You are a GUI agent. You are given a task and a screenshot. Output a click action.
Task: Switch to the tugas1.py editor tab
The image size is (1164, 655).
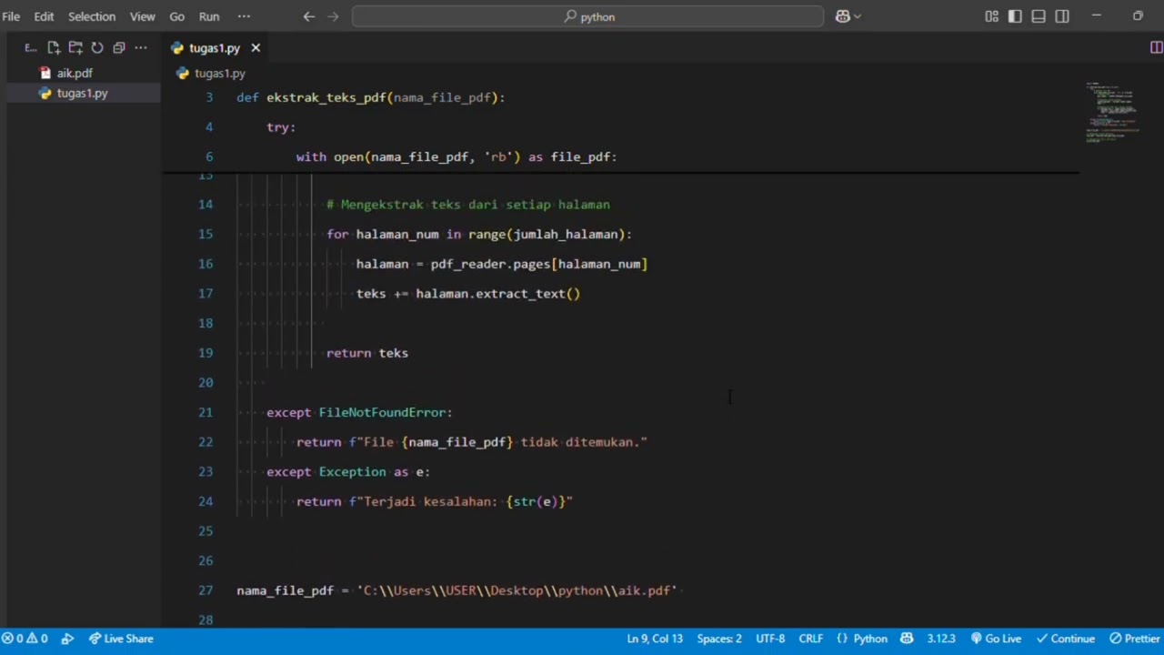pyautogui.click(x=215, y=48)
